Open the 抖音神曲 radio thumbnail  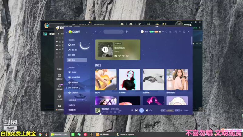[130, 79]
